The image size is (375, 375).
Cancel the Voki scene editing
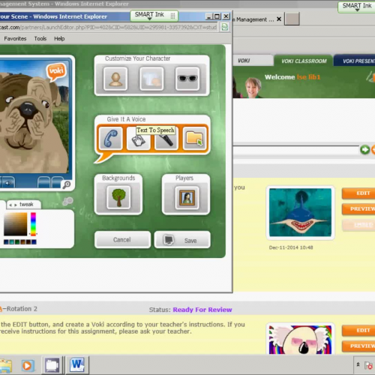(x=122, y=240)
